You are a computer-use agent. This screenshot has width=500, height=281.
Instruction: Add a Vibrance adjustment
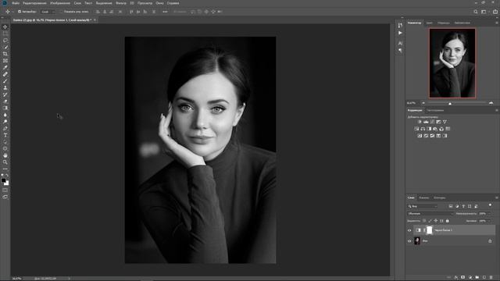[x=445, y=122]
